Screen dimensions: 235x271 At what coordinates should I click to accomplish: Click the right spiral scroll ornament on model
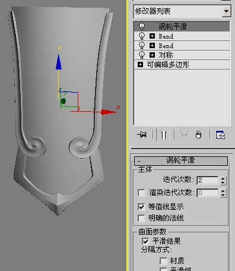[80, 147]
